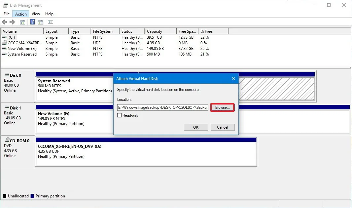Open the View menu
Image resolution: width=352 pixels, height=208 pixels.
pos(36,14)
